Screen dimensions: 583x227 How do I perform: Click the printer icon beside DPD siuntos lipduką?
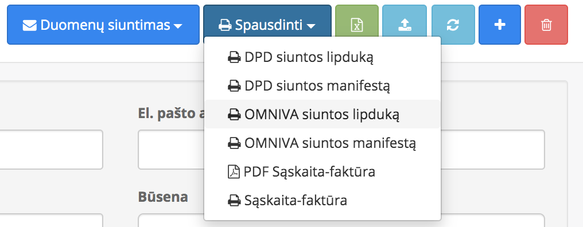tap(234, 57)
